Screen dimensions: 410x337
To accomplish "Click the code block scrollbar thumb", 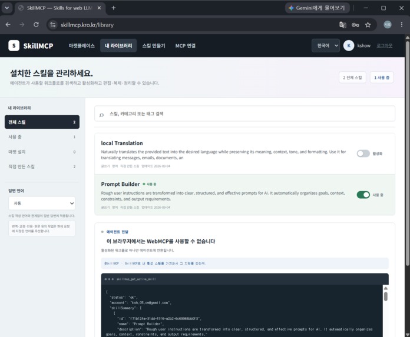I will 386,296.
